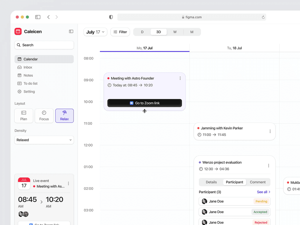Click the 10:20 end time in Live event
300x225 pixels.
(54, 200)
